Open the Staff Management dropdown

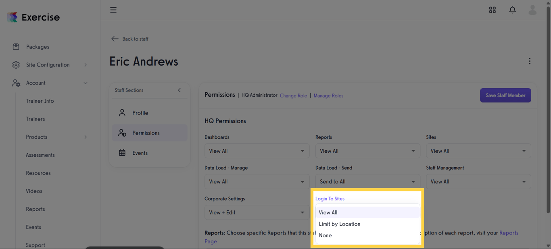point(478,181)
